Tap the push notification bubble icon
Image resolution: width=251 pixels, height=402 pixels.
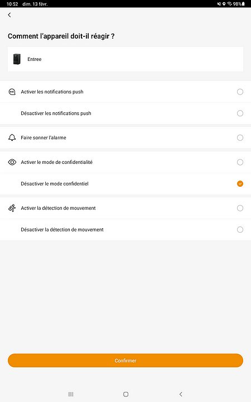[x=12, y=92]
